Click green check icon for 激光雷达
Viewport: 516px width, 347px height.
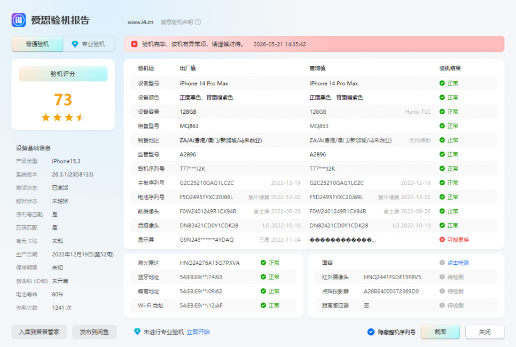[263, 263]
